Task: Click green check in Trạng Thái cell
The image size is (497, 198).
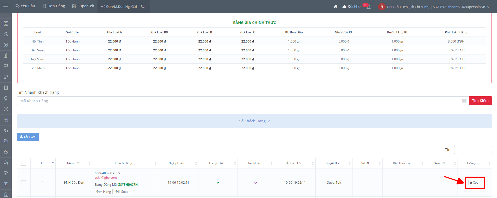Action: pos(218,183)
